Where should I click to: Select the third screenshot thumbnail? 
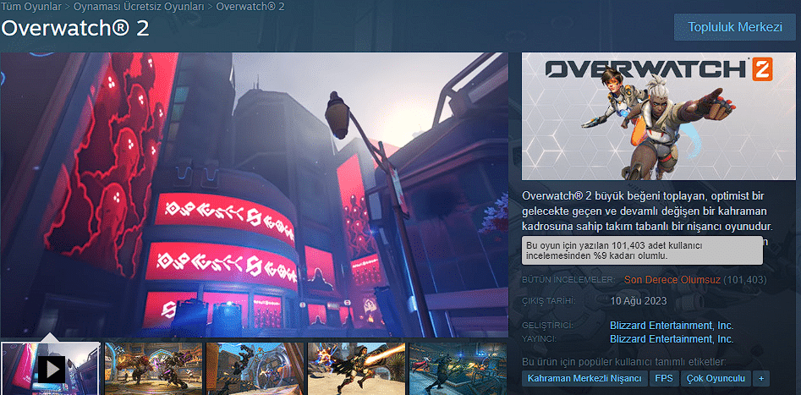tap(255, 369)
